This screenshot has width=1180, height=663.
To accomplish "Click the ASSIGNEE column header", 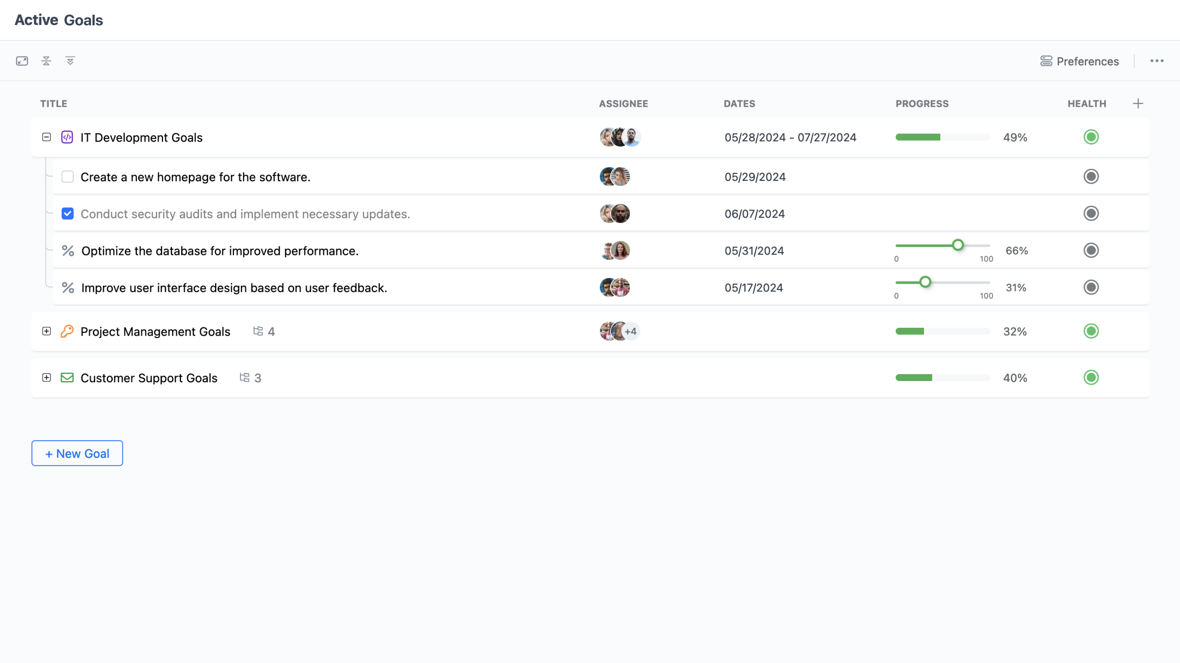I will click(623, 104).
